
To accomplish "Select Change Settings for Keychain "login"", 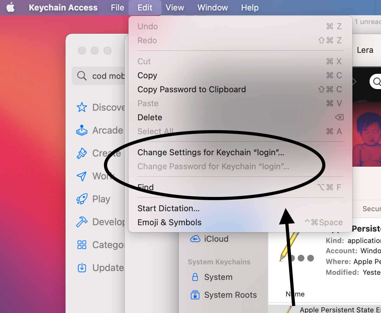I will click(240, 152).
